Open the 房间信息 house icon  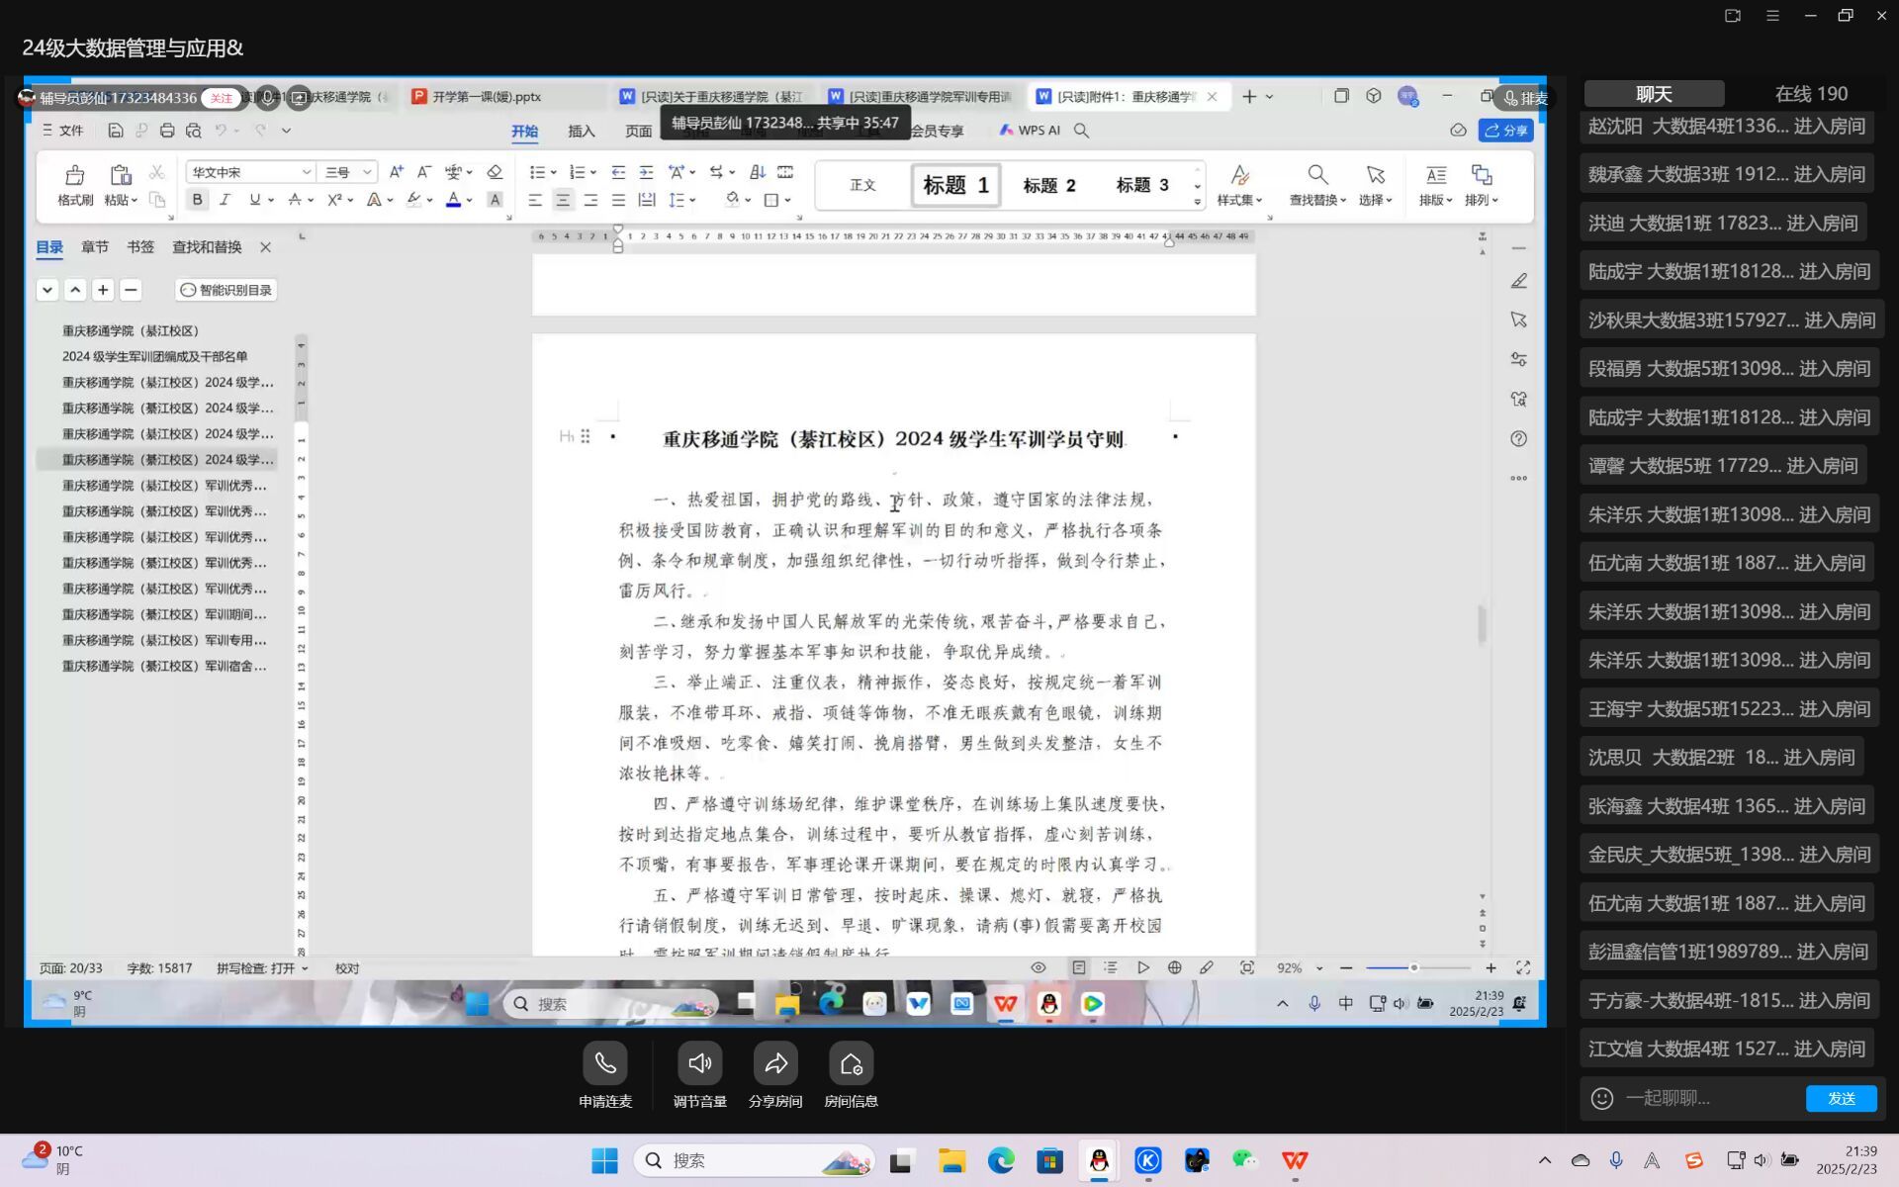point(851,1063)
